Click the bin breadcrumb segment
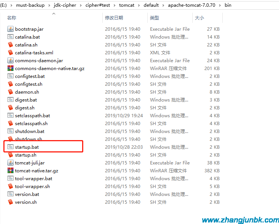This screenshot has width=279, height=224. pyautogui.click(x=228, y=5)
